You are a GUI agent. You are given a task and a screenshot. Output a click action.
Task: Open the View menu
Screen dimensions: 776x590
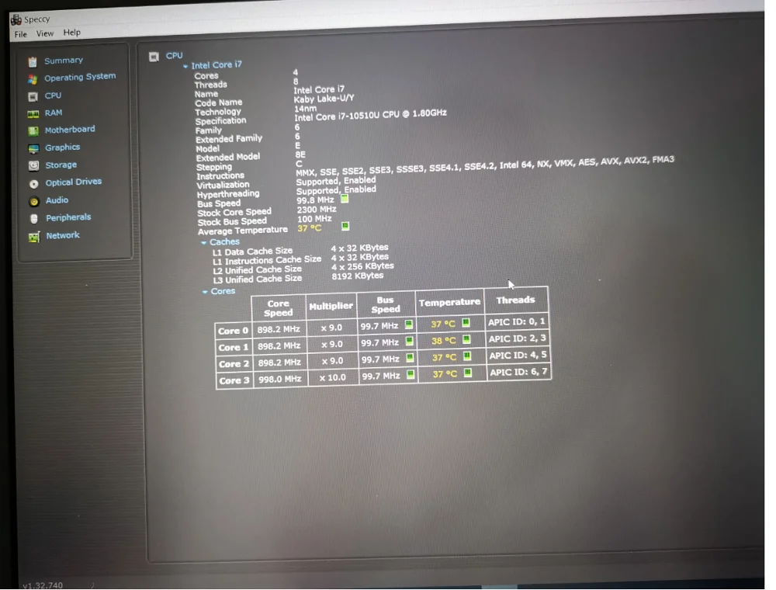coord(44,33)
